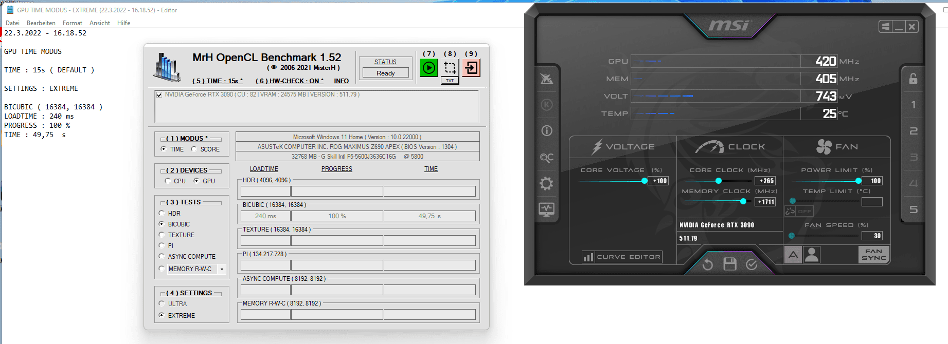
Task: Open the Hilfe menu in the editor
Action: [x=123, y=23]
